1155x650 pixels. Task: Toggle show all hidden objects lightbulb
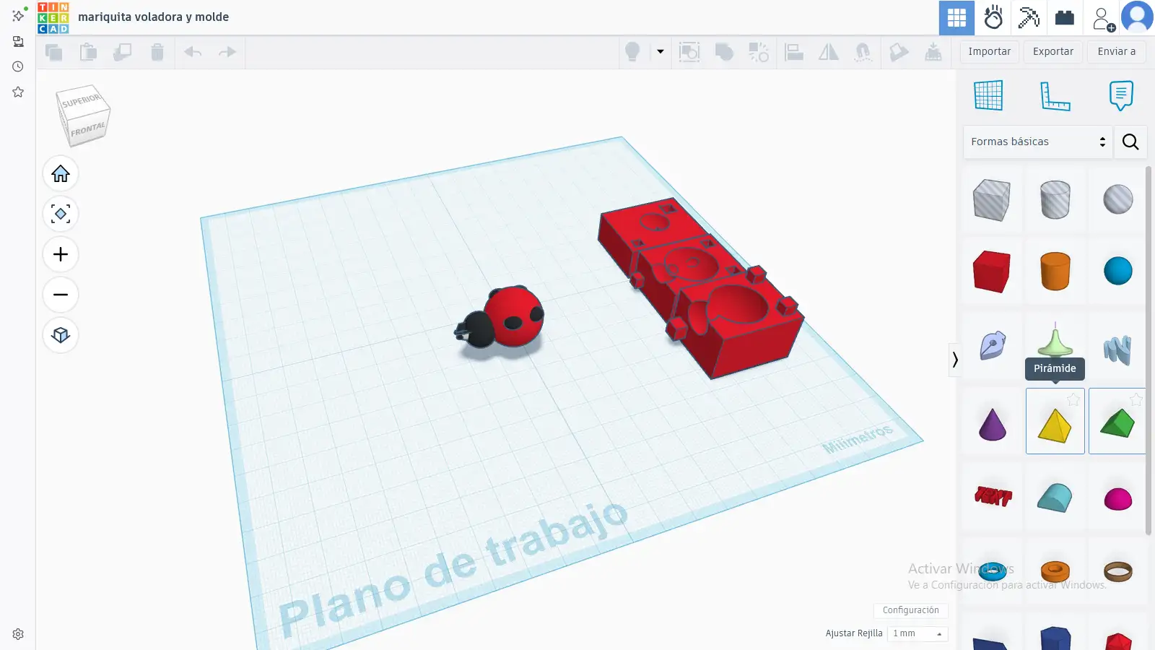(632, 52)
